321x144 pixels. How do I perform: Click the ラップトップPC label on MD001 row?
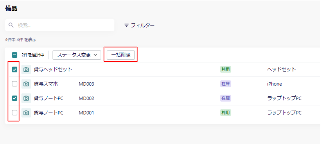coord(284,113)
